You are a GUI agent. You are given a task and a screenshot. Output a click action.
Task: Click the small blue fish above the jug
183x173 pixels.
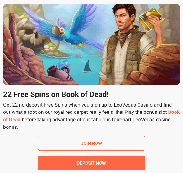pos(64,64)
